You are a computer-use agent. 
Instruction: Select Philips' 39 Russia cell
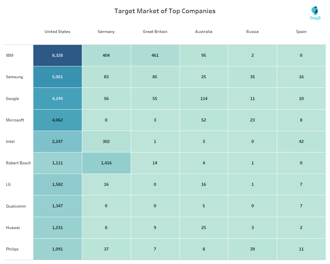coord(252,249)
